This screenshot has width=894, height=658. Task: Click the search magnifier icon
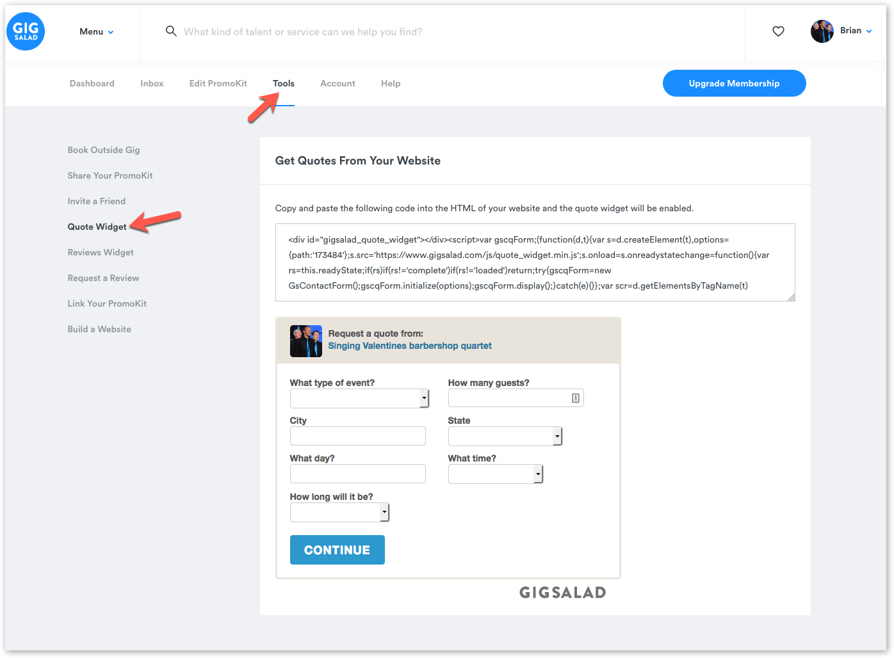tap(171, 31)
